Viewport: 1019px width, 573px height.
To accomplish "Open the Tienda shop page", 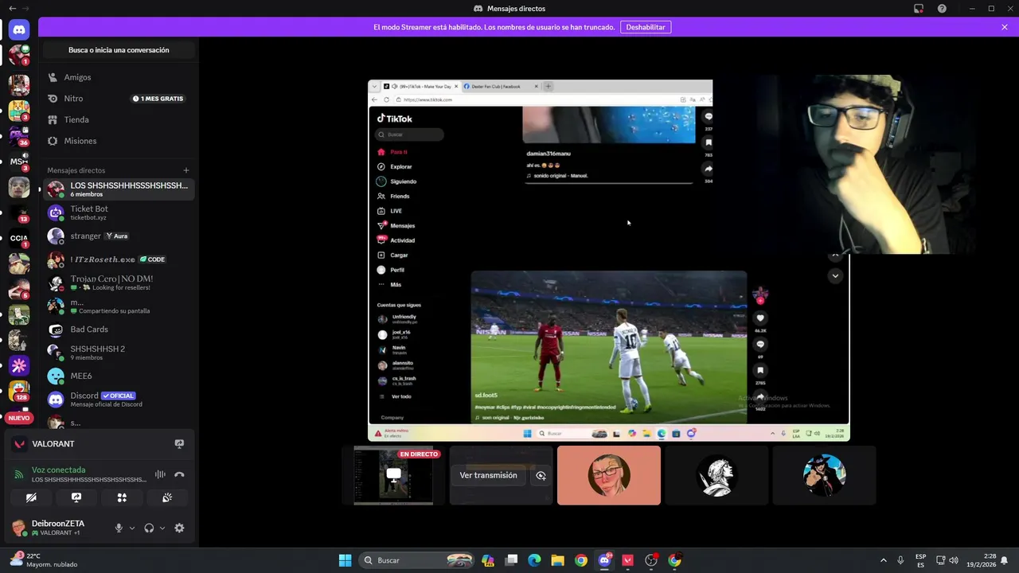I will (119, 119).
